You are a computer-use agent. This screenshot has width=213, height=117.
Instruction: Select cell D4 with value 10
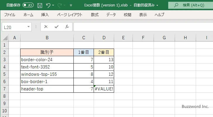coord(104,67)
